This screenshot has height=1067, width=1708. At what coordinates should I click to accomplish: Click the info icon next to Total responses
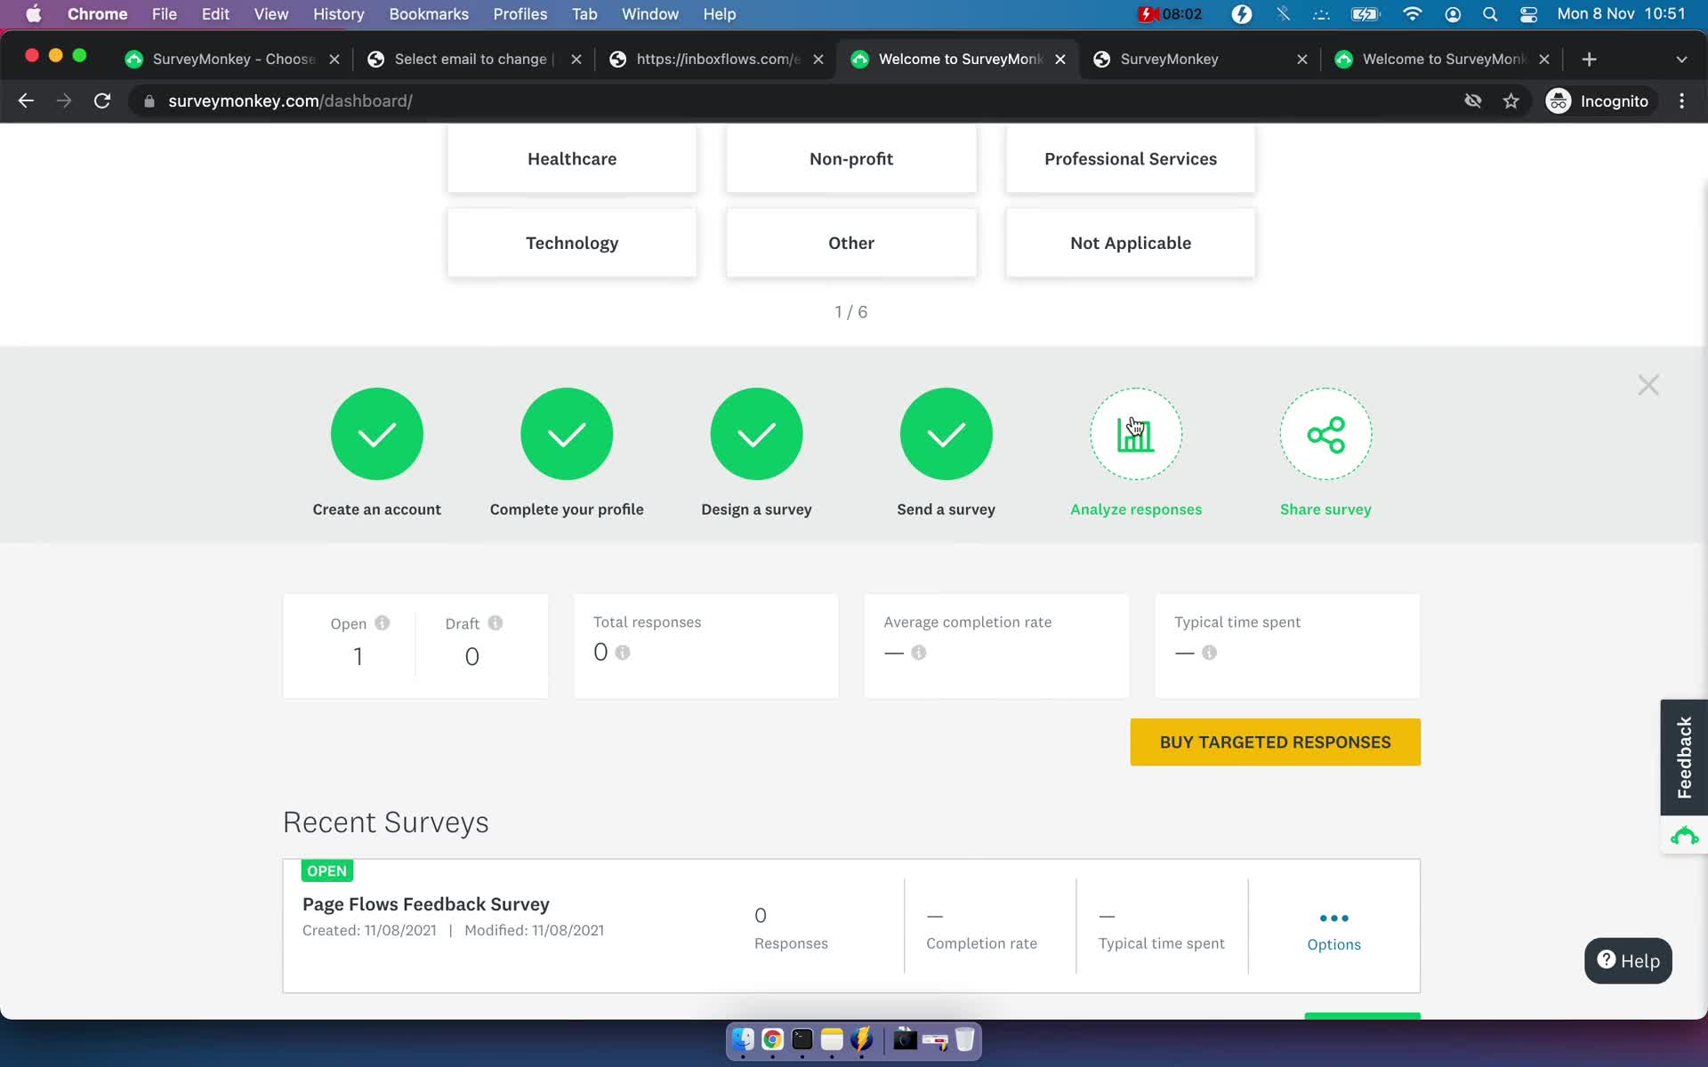[621, 652]
